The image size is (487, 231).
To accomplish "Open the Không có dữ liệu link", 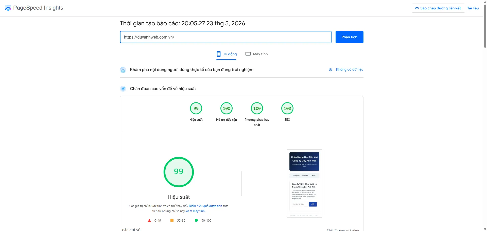I will [350, 69].
